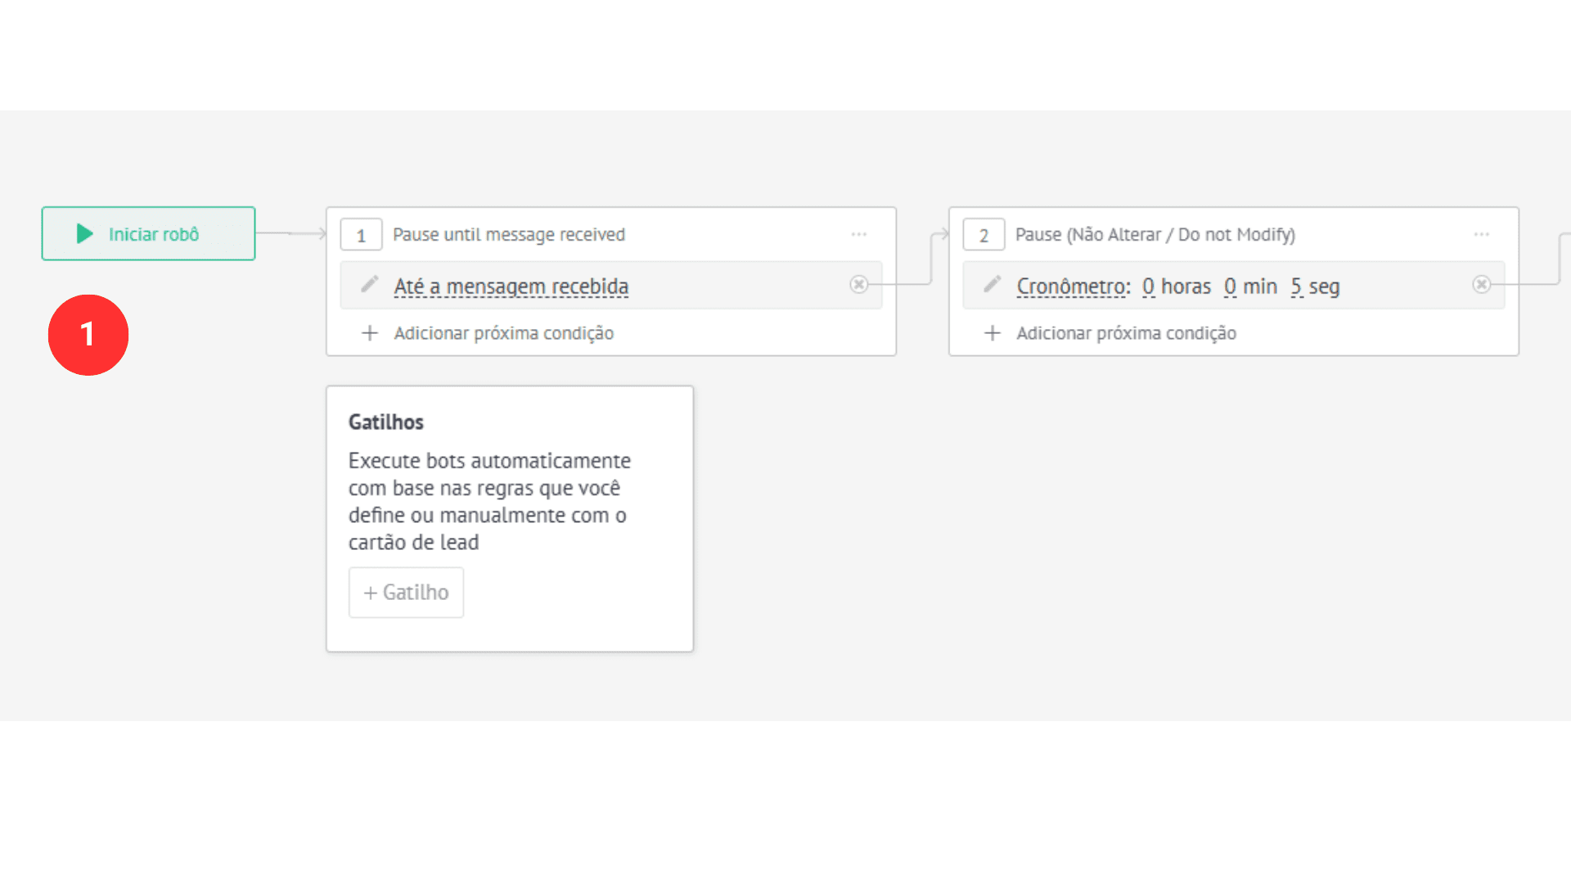The height and width of the screenshot is (884, 1571).
Task: Open the Cronômetro condition type selector
Action: coord(1073,286)
